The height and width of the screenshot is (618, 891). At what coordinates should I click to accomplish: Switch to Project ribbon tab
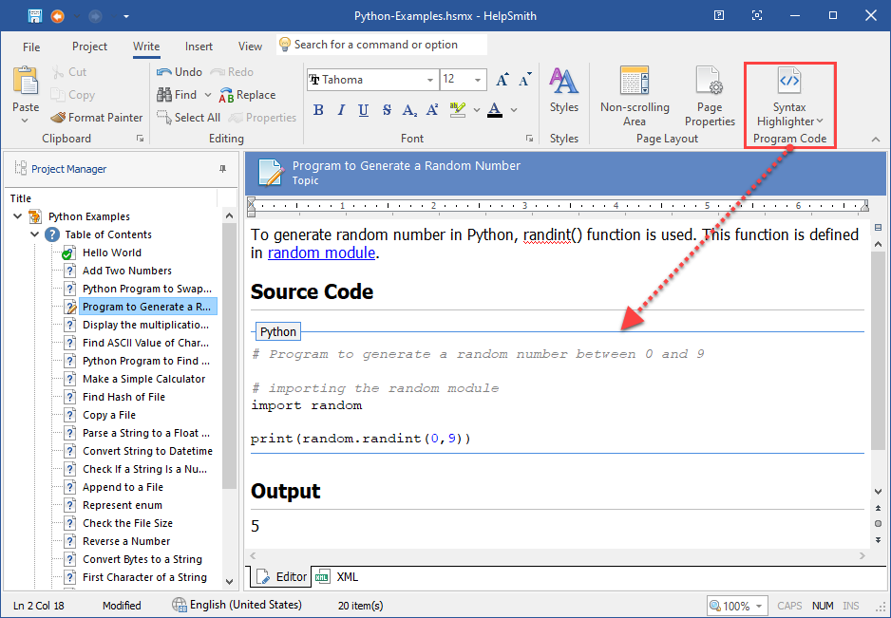click(90, 47)
